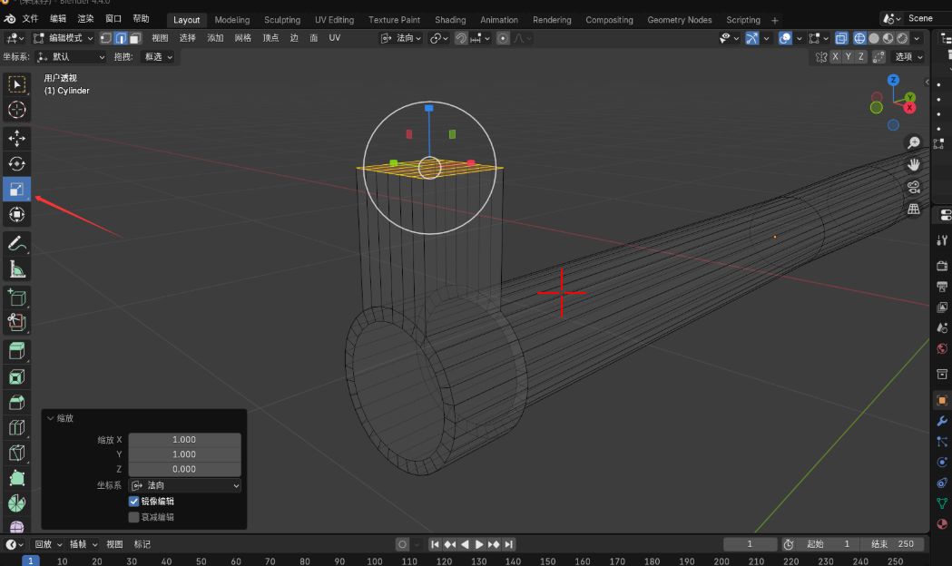
Task: Select the Move tool
Action: pos(16,138)
